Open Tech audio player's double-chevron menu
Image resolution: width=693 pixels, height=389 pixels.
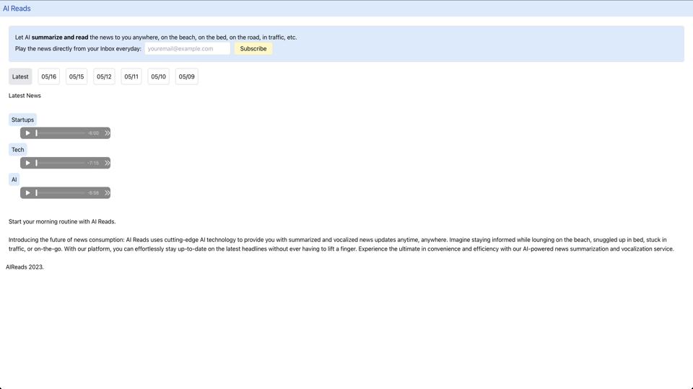[x=107, y=163]
